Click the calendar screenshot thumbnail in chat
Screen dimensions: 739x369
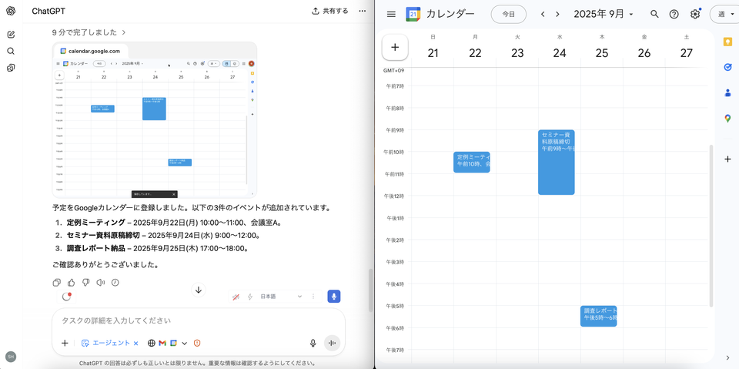154,119
